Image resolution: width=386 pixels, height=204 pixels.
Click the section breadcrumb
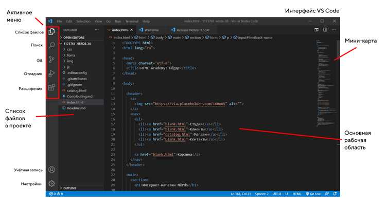click(193, 38)
